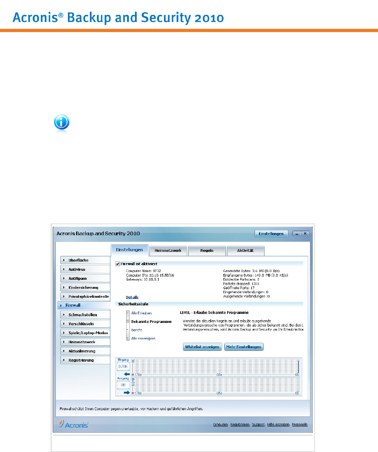Open the Erneuern footer link
Image resolution: width=378 pixels, height=452 pixels.
[220, 425]
